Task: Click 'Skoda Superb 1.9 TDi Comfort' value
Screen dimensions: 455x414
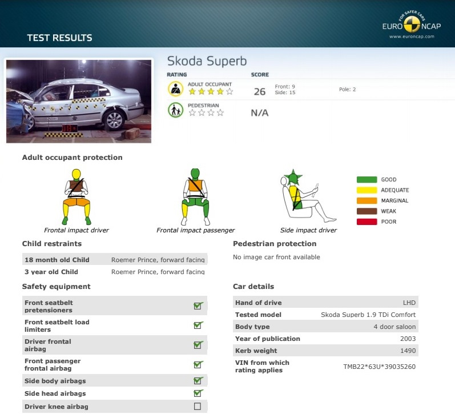Action: [x=368, y=315]
